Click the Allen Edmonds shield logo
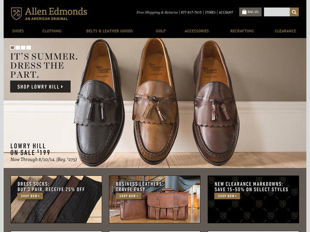The image size is (310, 232). click(x=17, y=13)
